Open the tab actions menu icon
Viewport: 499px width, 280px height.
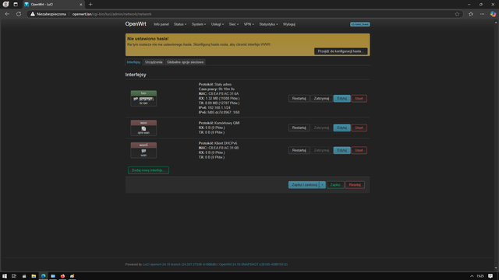(x=16, y=5)
